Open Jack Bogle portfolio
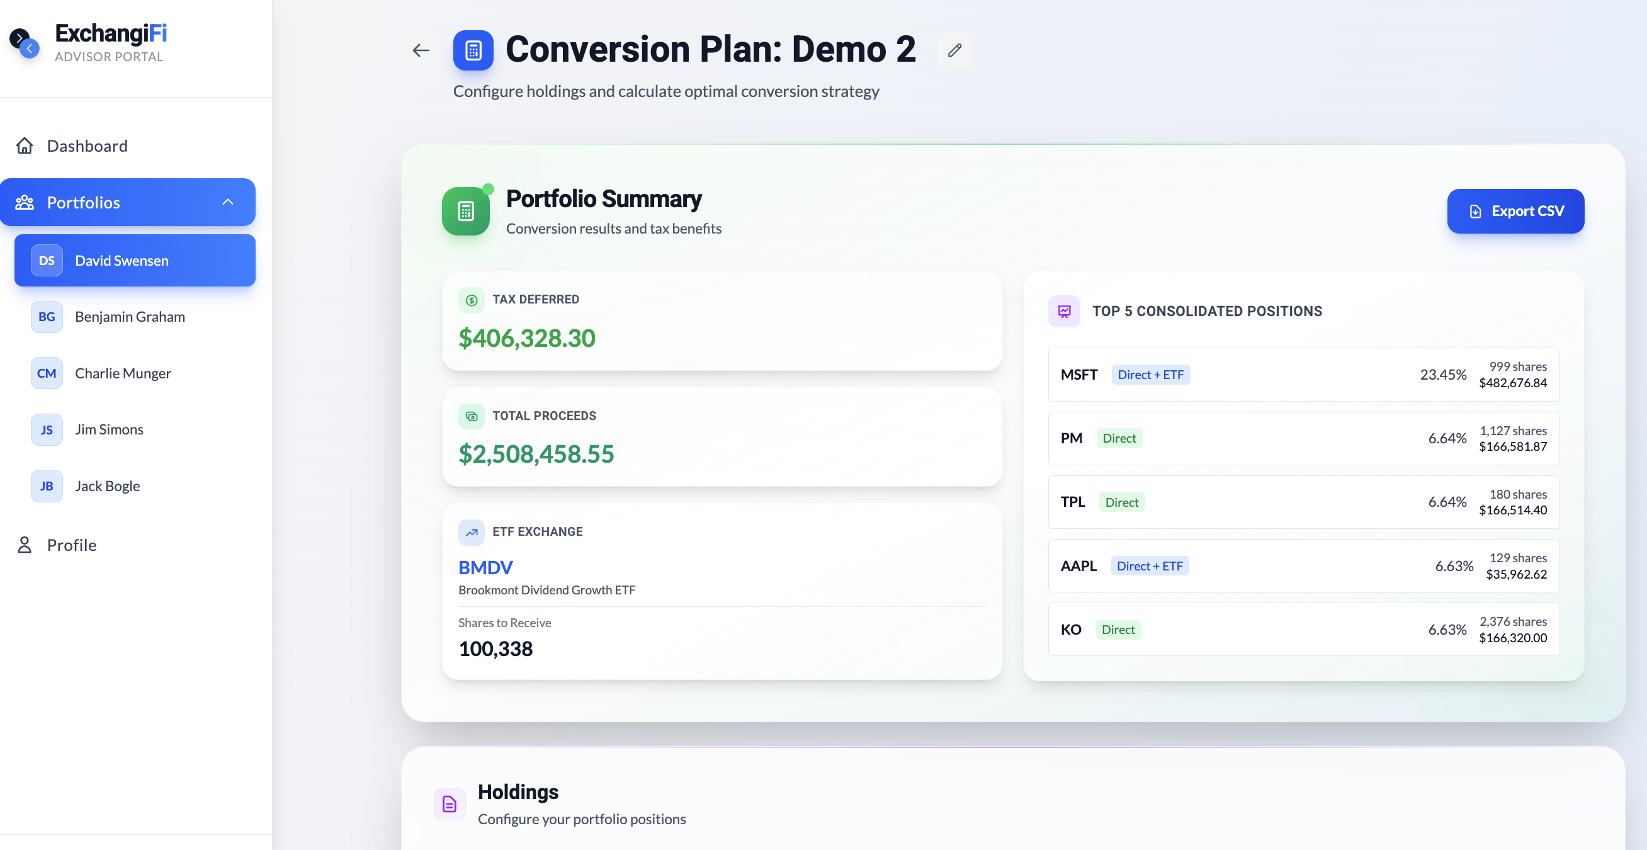 107,486
